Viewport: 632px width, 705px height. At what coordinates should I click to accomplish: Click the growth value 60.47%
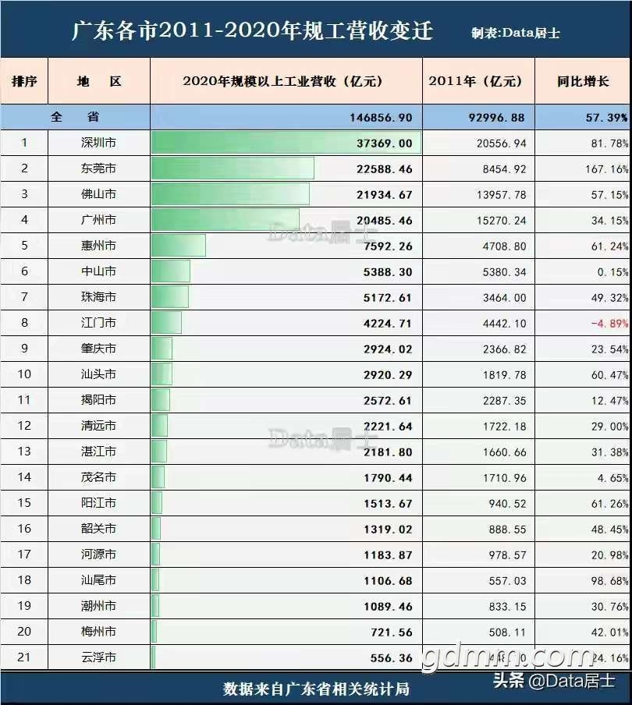[610, 374]
